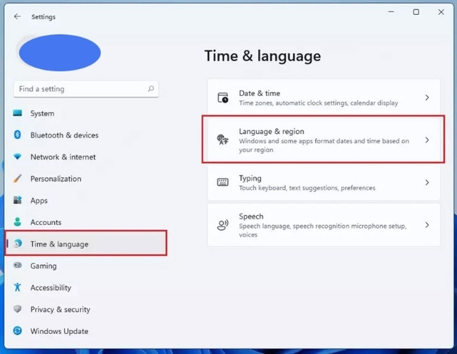Select the Network & internet Wi-Fi icon
This screenshot has height=354, width=457.
click(17, 157)
